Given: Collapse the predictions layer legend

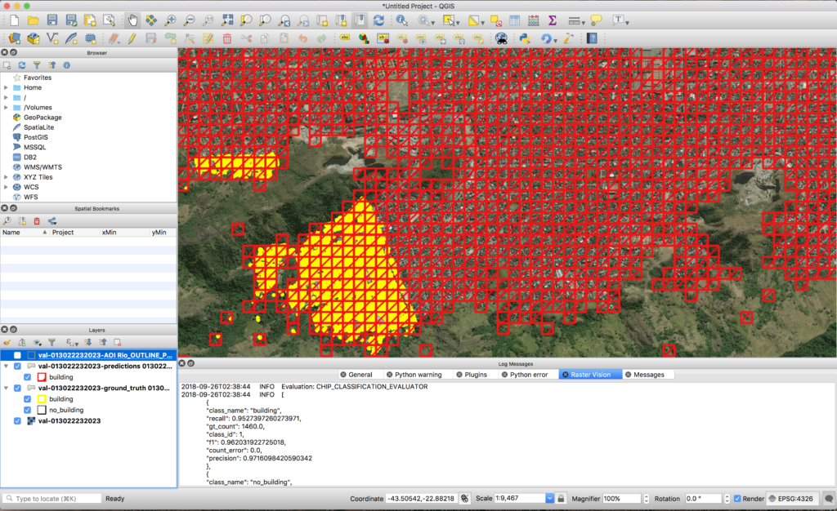Looking at the screenshot, I should coord(6,366).
